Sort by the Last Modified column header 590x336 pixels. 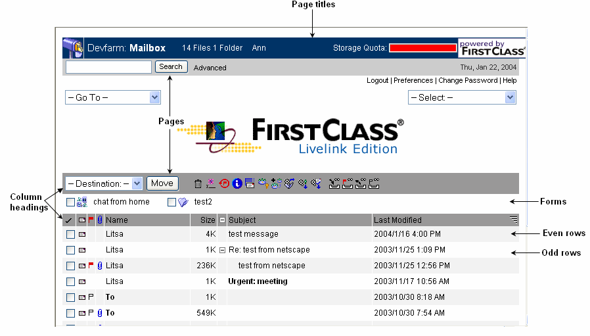(397, 220)
